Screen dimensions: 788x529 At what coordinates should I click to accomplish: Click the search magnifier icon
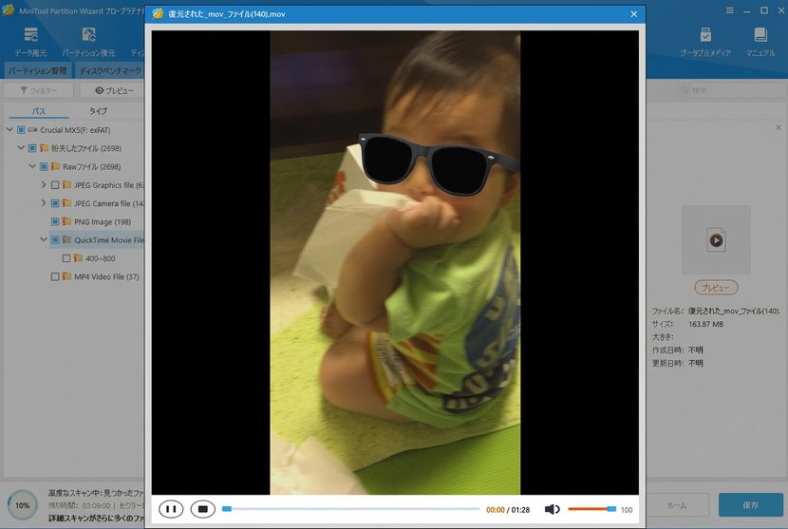click(684, 90)
